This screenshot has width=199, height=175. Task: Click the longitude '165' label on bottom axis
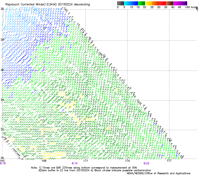click(x=2, y=161)
